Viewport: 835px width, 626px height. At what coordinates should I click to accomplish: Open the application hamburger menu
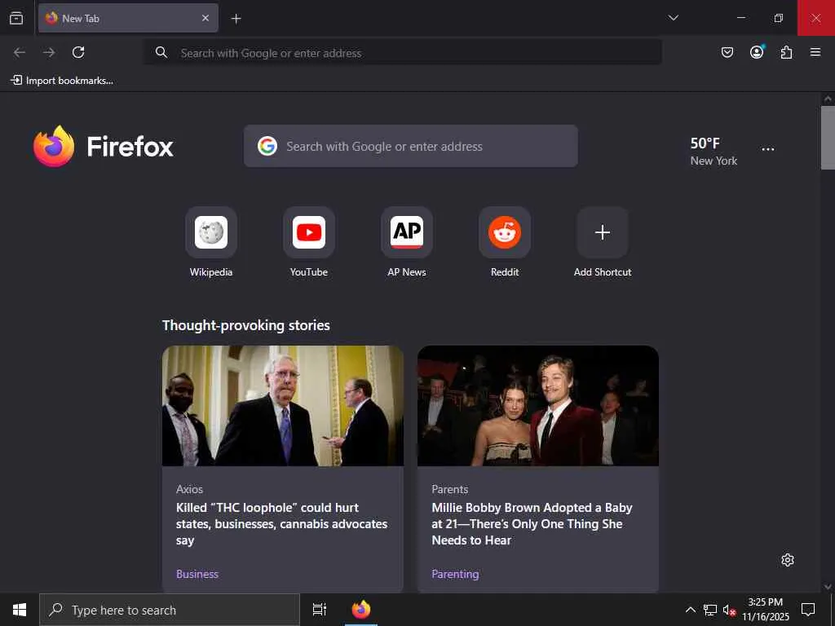click(815, 52)
